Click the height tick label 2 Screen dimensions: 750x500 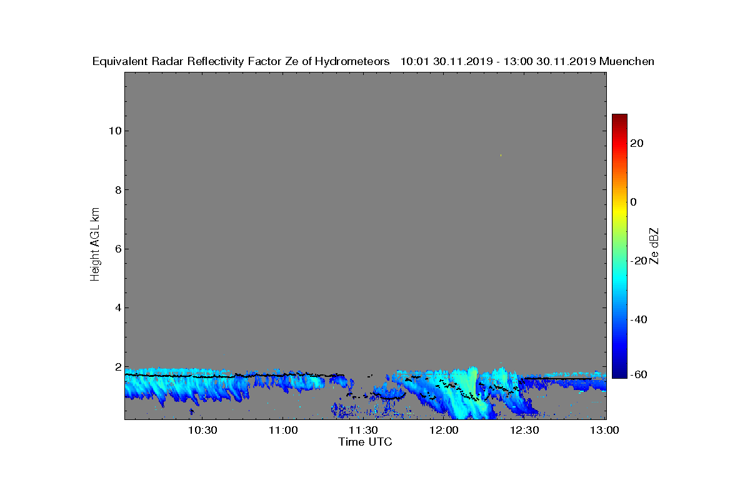(x=117, y=367)
